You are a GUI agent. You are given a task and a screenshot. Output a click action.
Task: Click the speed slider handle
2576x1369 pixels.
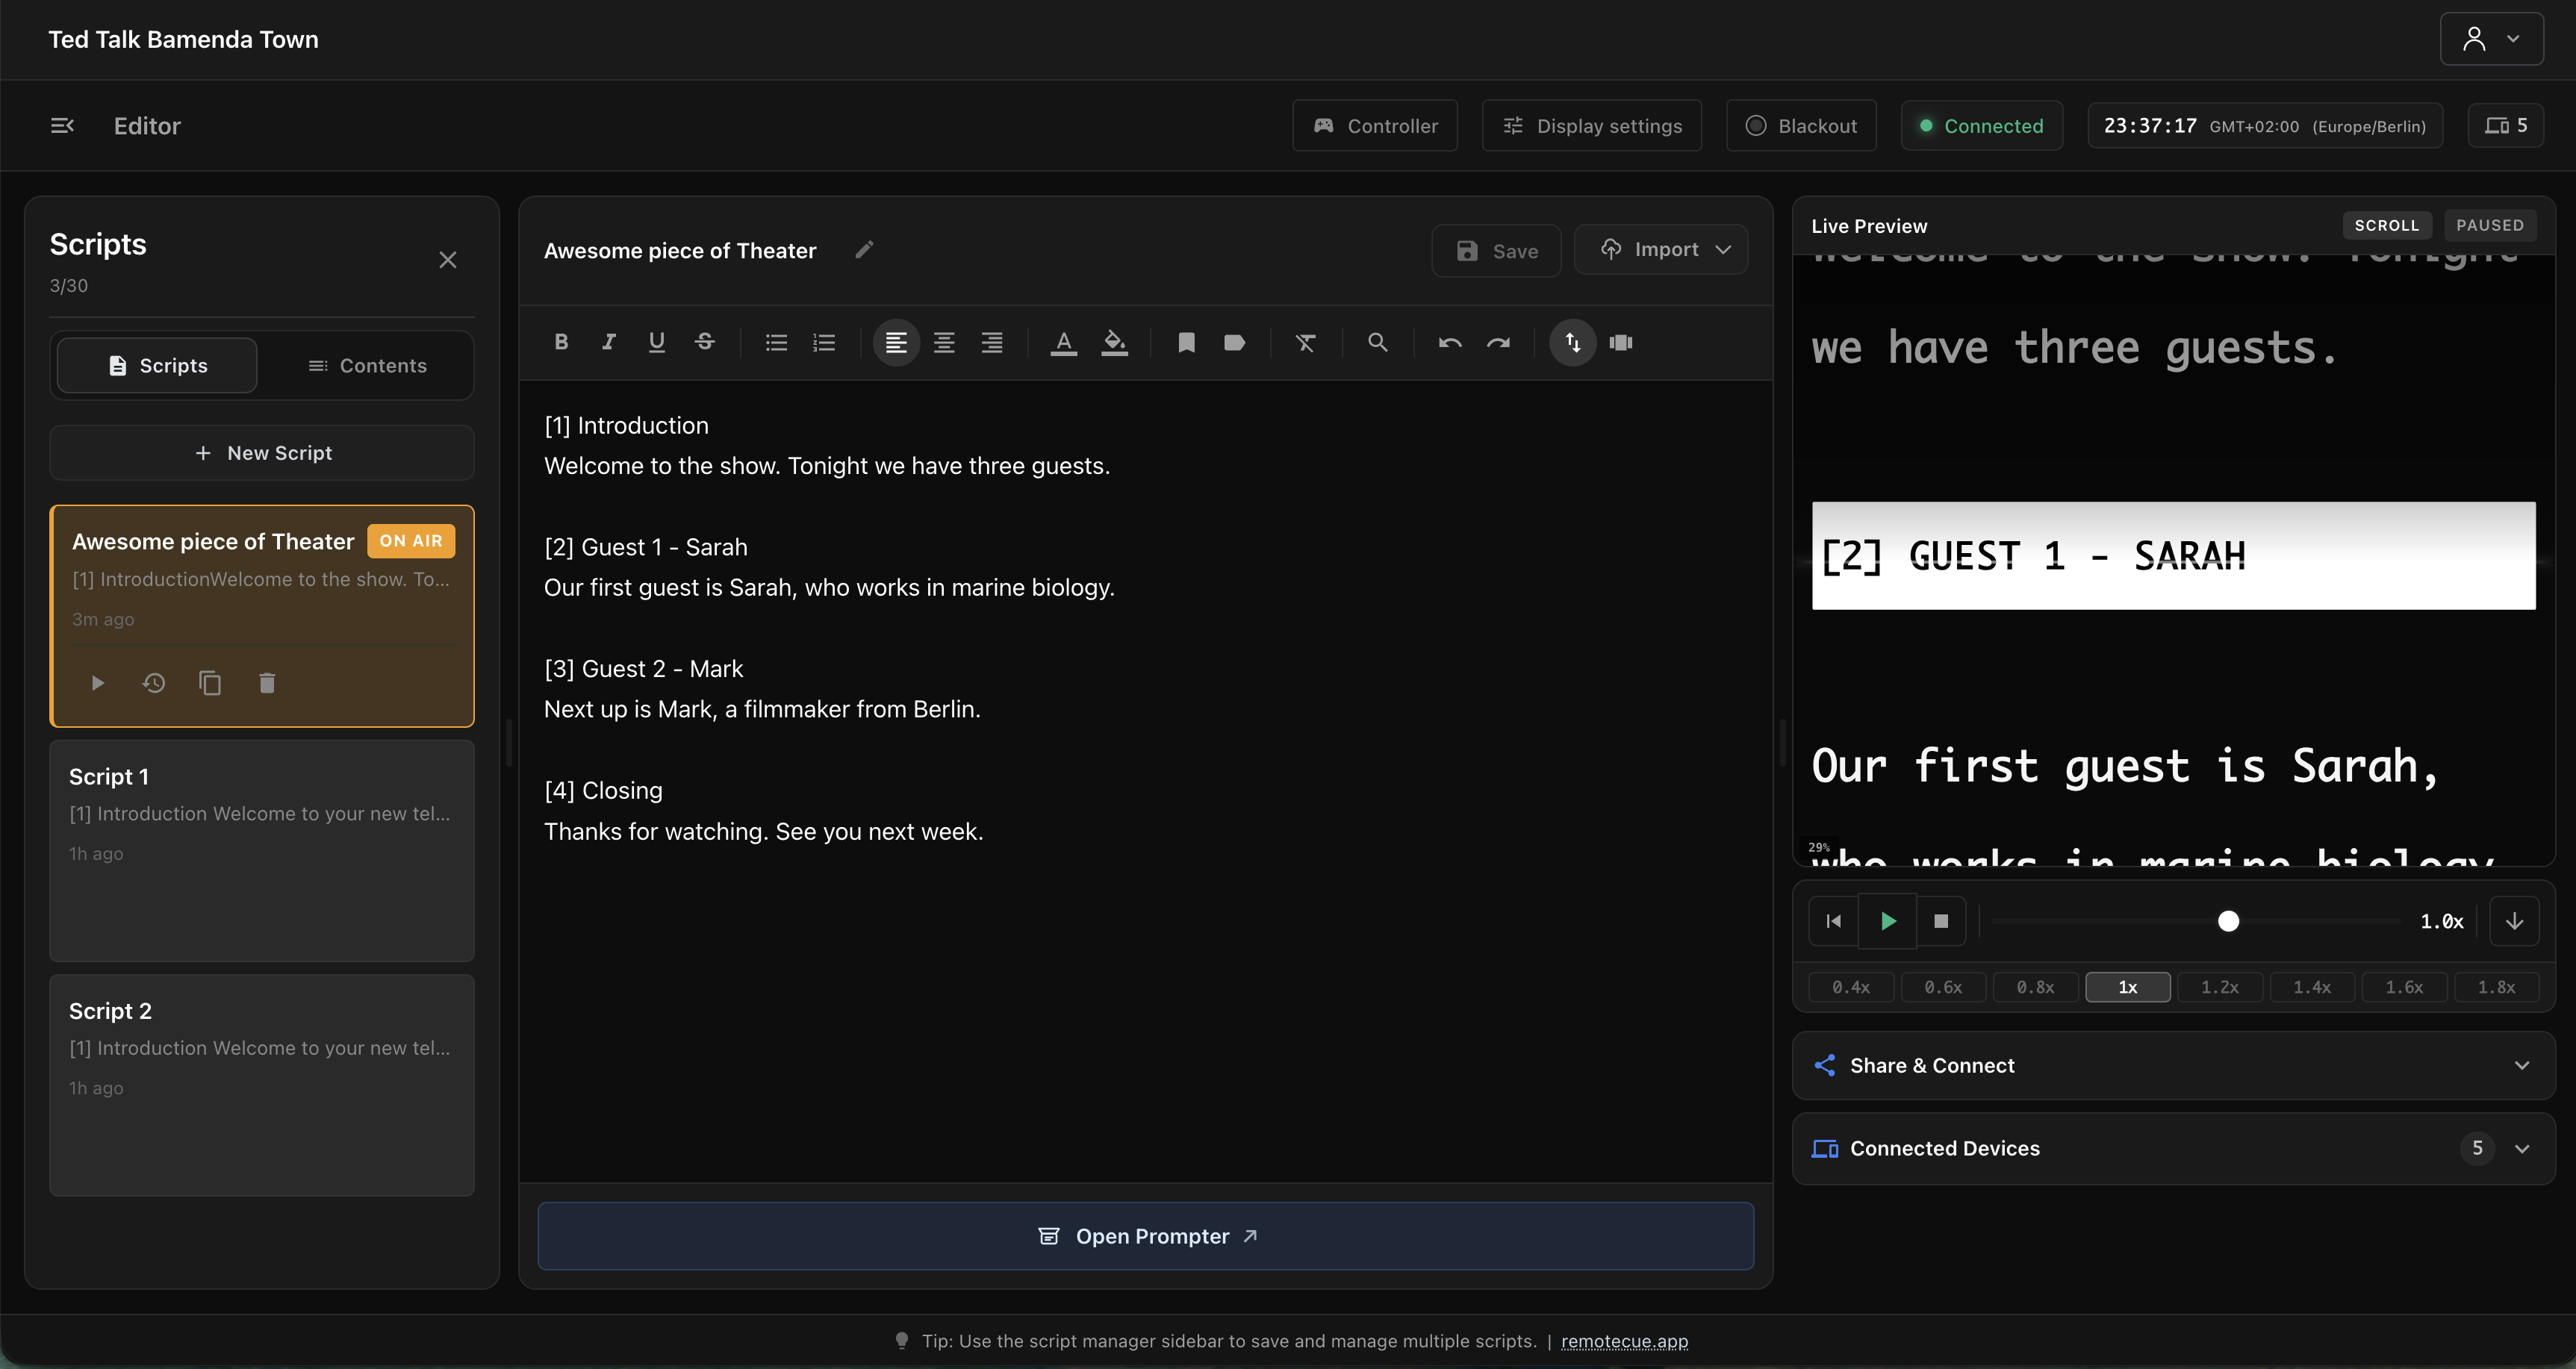[x=2228, y=921]
